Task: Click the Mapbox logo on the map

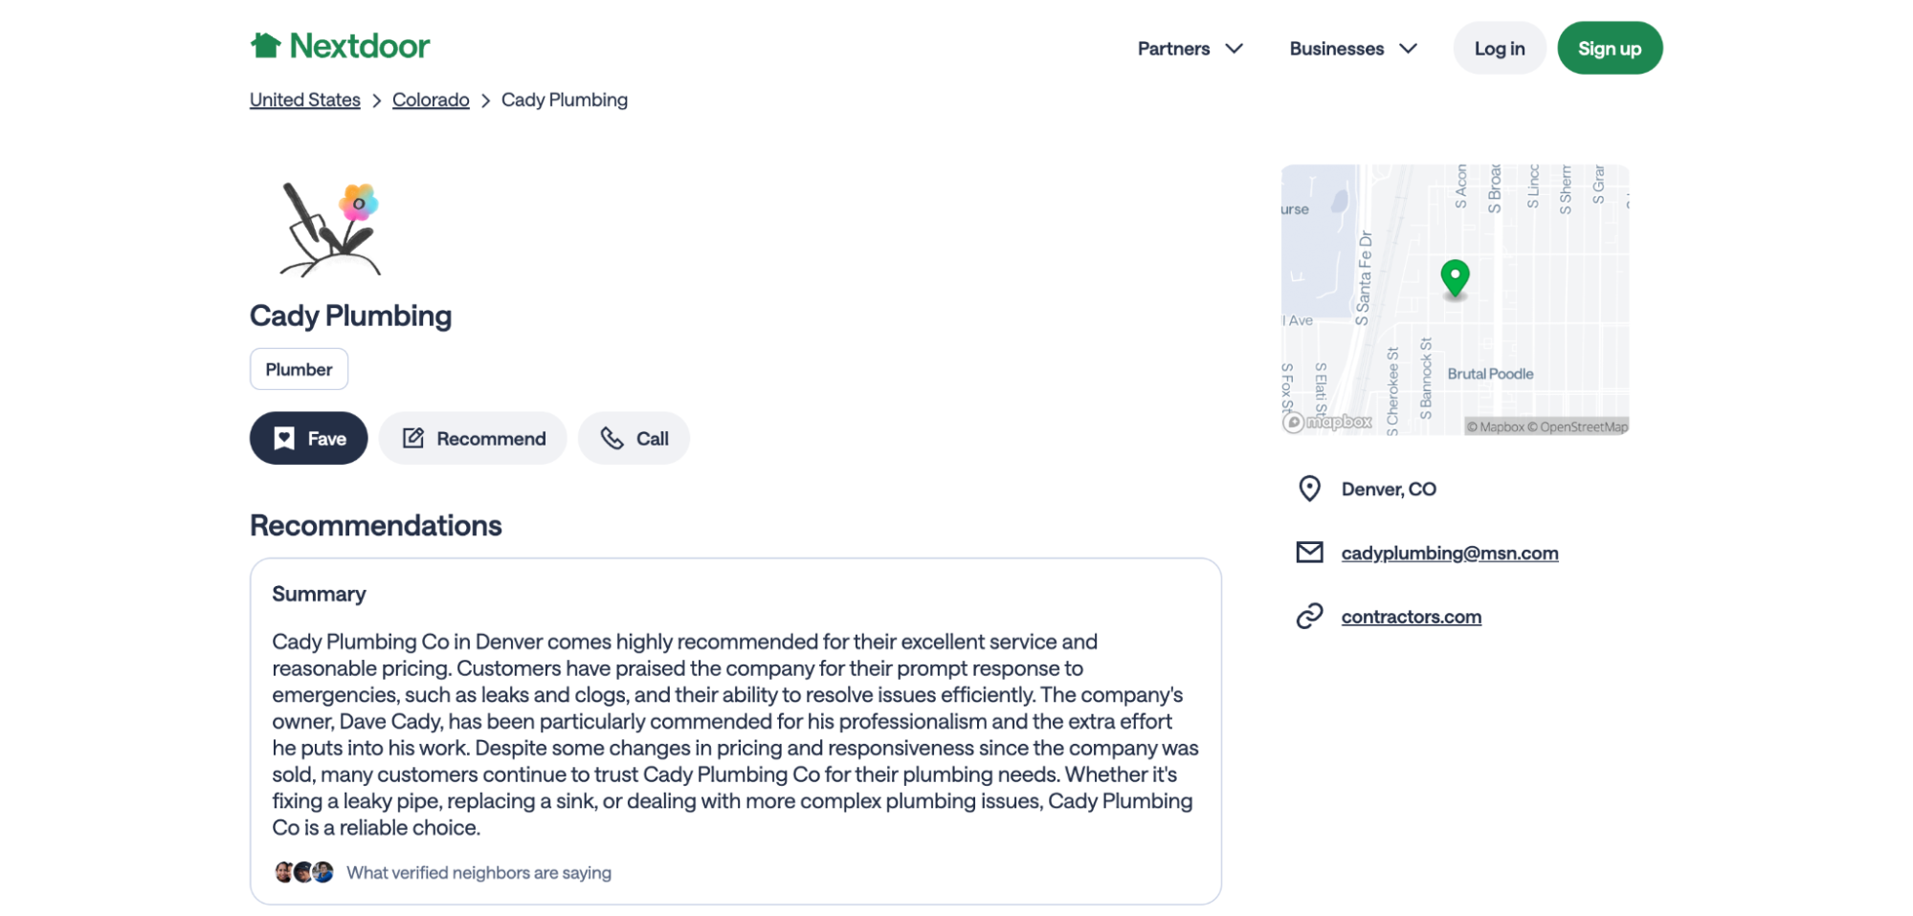Action: click(x=1325, y=421)
